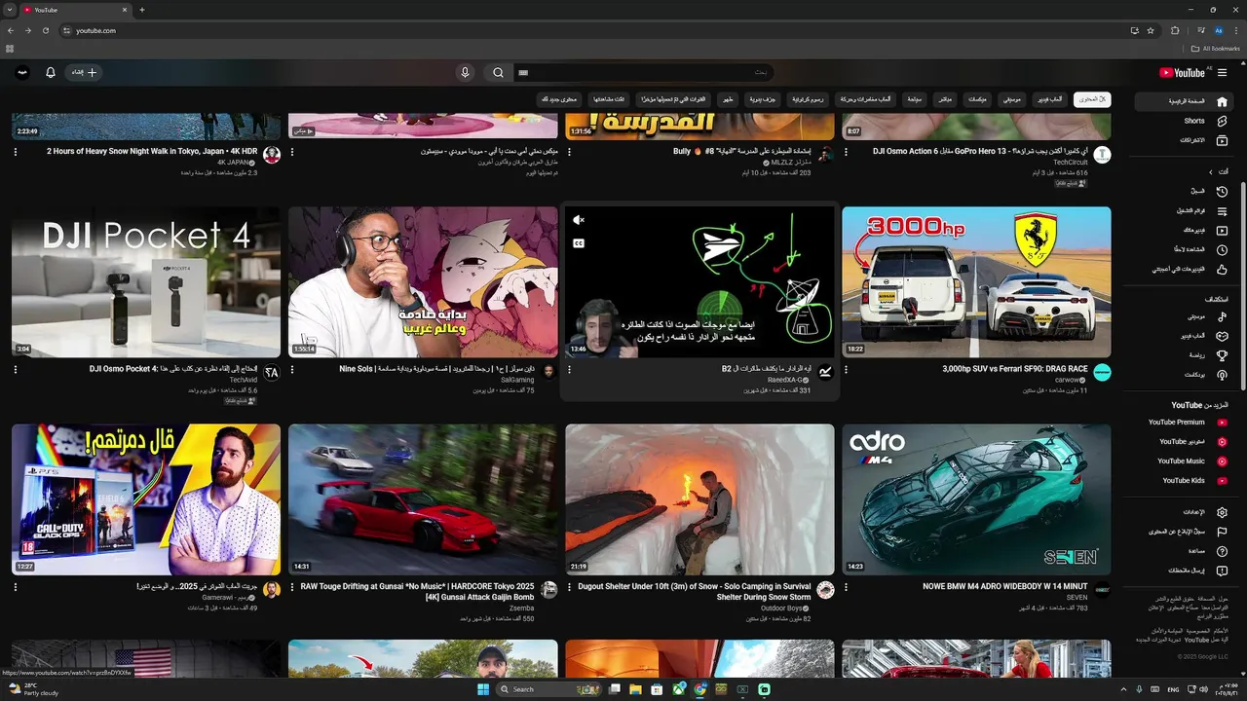The image size is (1247, 701).
Task: Open YouTube Studio in the sidebar
Action: coord(1186,442)
